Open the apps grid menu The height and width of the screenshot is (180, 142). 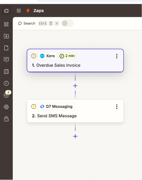(x=19, y=11)
